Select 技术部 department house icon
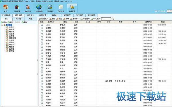Screen dimensions: 172x107 7,29
